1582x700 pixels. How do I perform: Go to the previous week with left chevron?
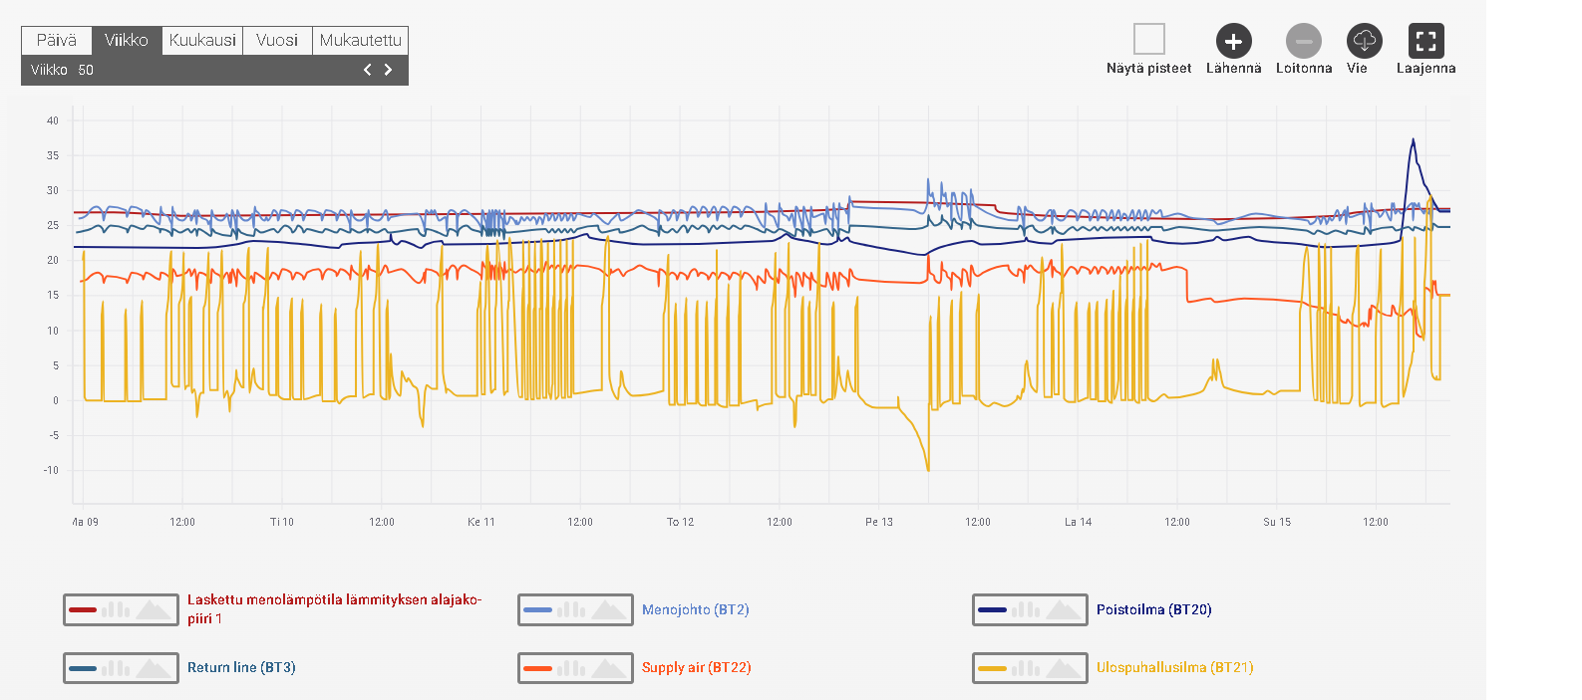[x=367, y=70]
